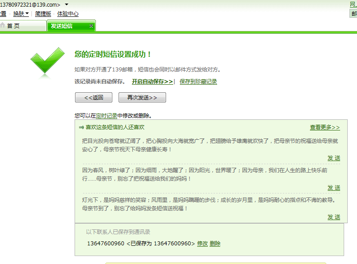This screenshot has height=264, width=357.
Task: Open the 定时记录 link
Action: click(x=106, y=116)
